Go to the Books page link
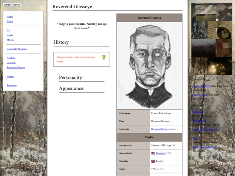Viewport: 235px width, 176px height. [10, 35]
